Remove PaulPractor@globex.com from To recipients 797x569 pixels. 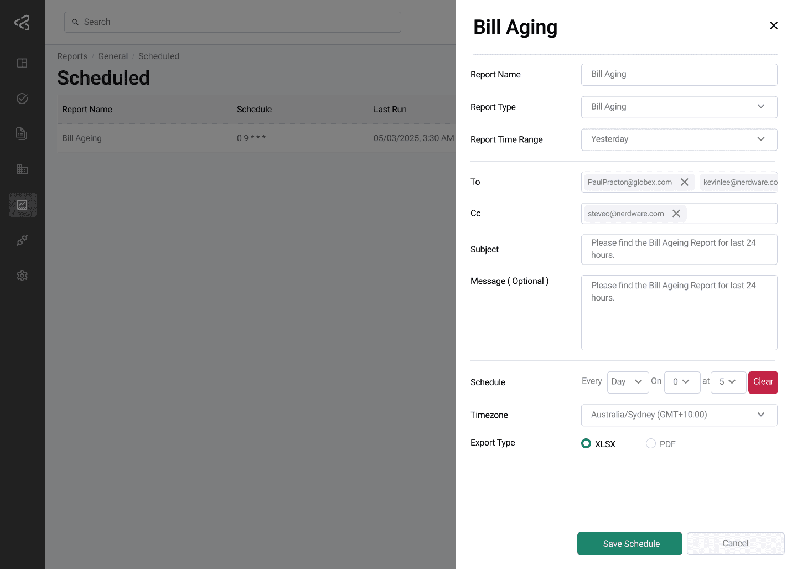coord(685,182)
